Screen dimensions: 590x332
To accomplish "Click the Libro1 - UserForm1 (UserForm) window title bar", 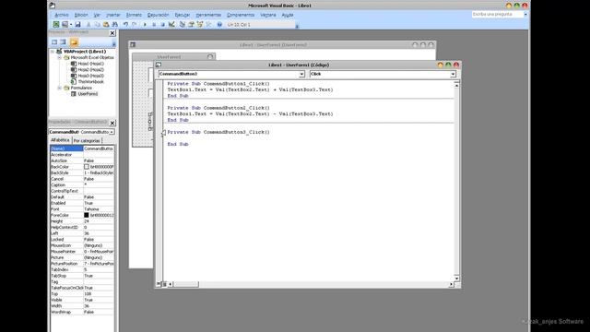I will click(x=283, y=45).
